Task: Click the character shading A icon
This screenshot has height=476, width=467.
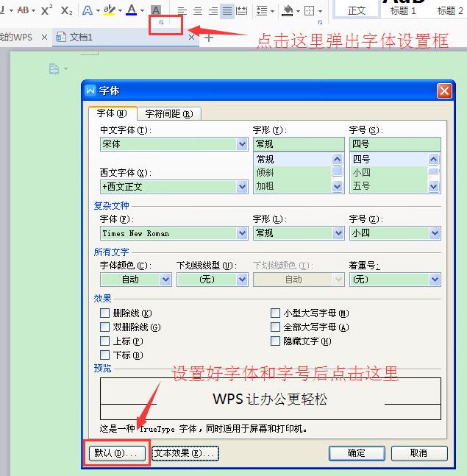Action: point(155,10)
